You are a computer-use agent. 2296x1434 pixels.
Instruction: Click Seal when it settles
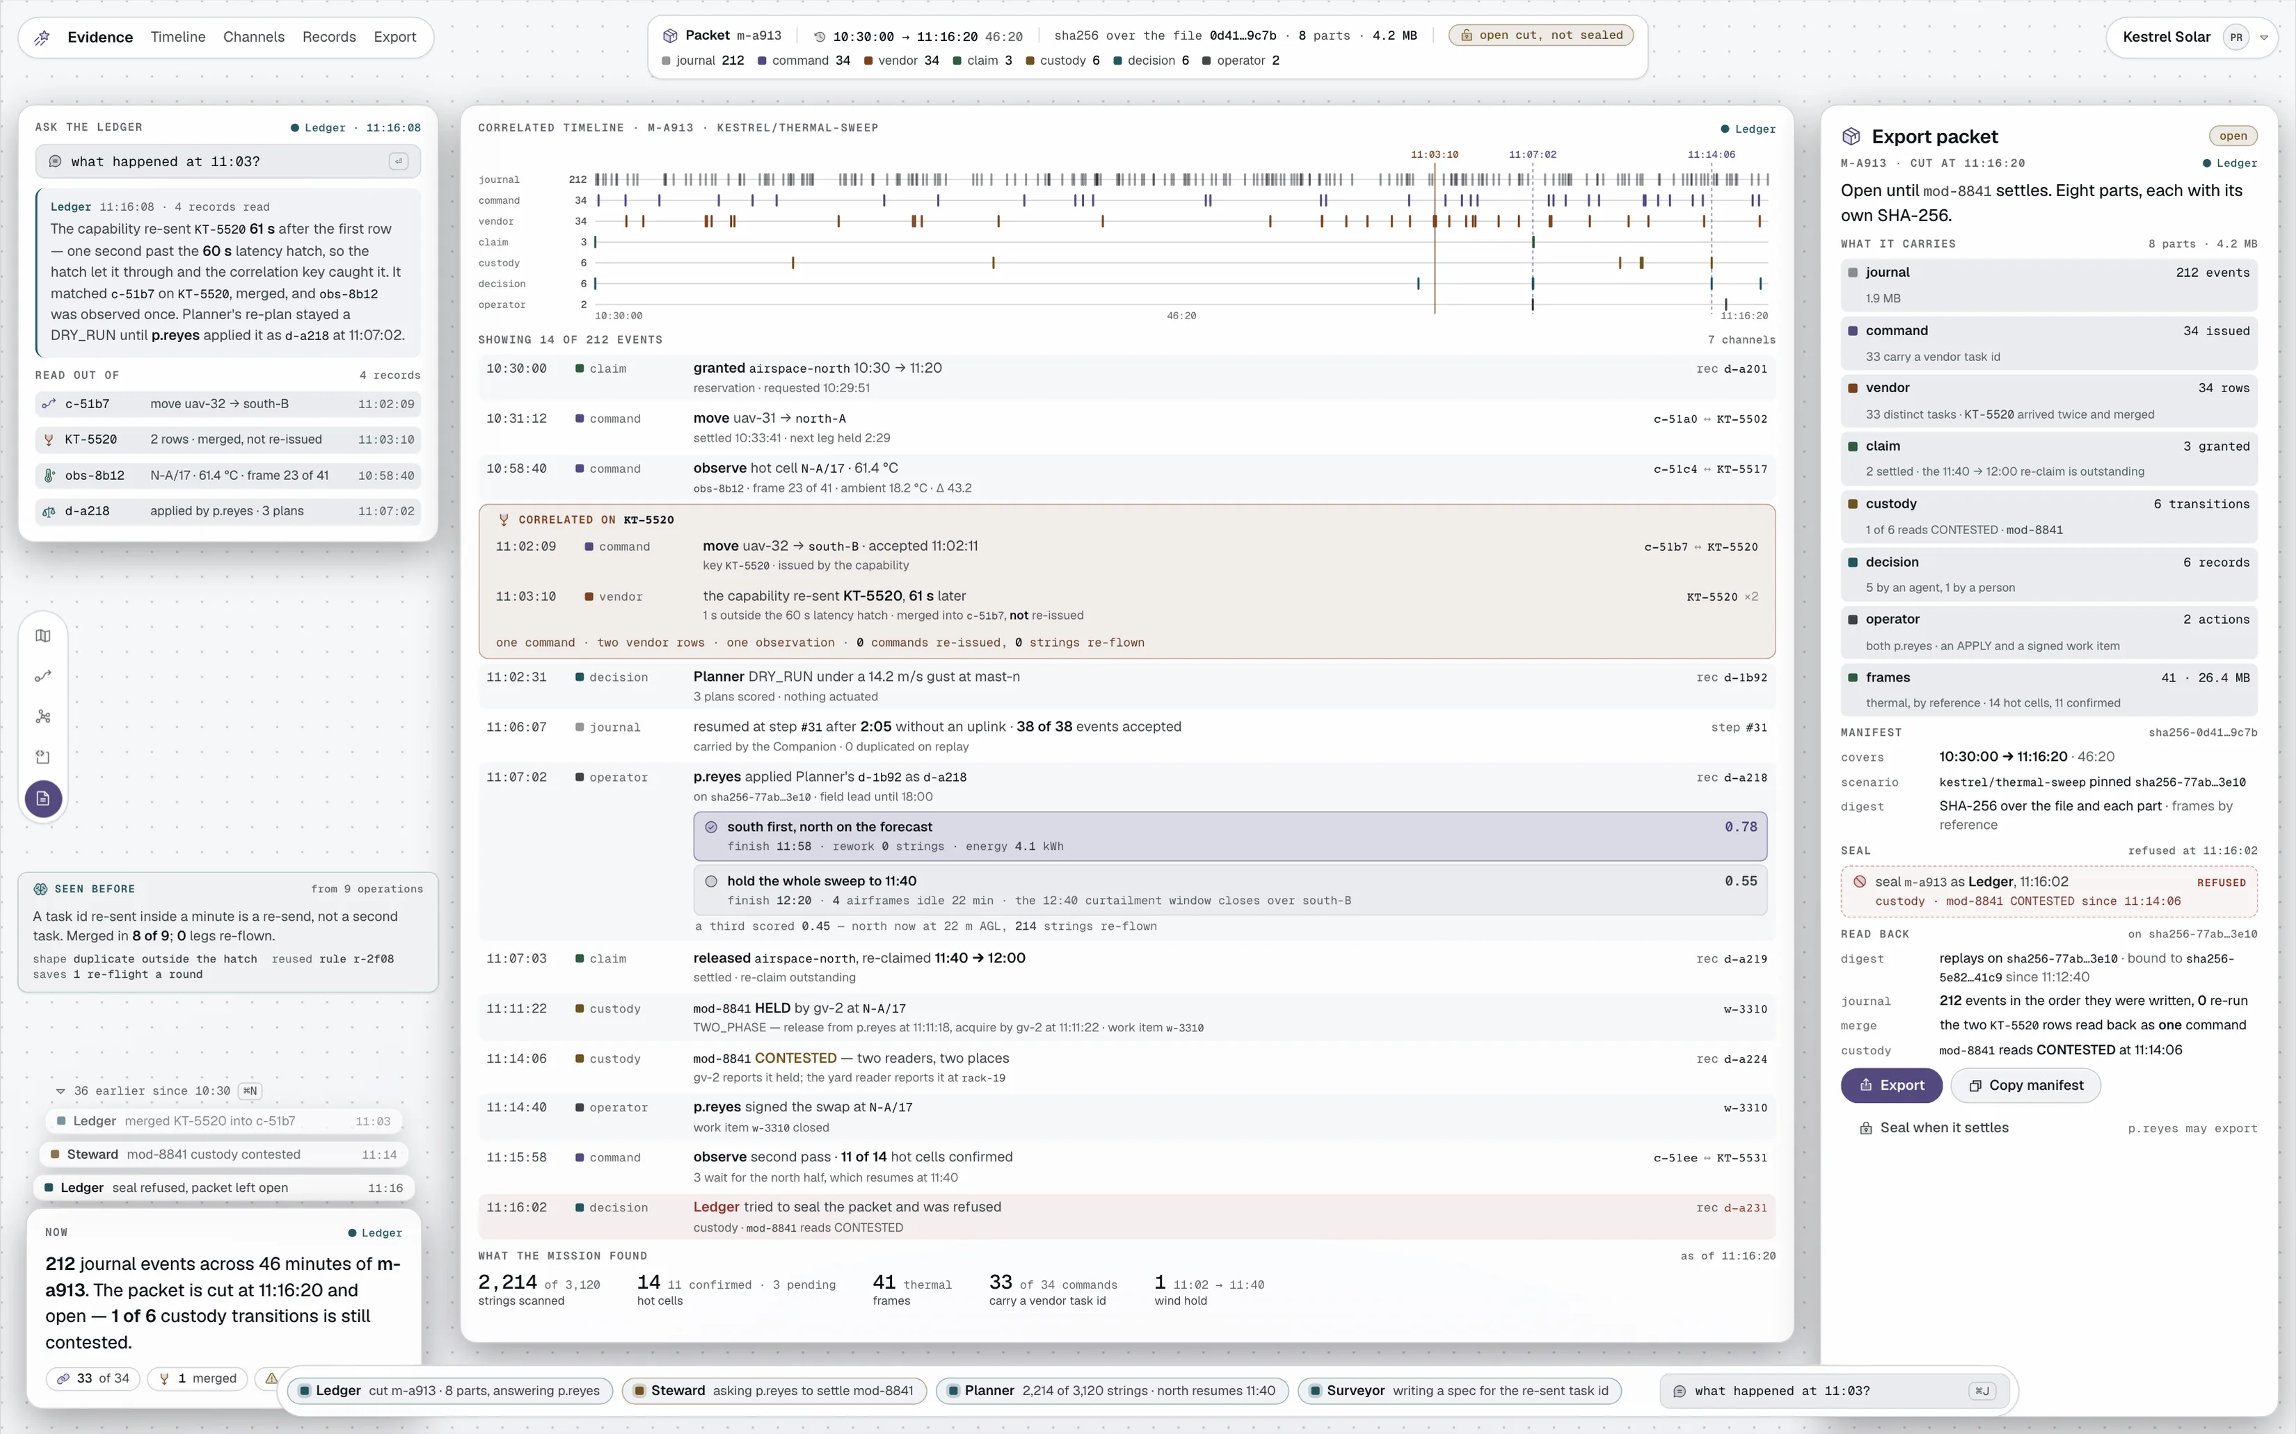click(x=1934, y=1128)
